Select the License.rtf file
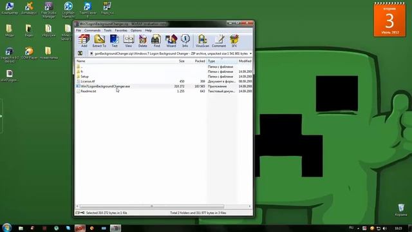Image resolution: width=412 pixels, height=232 pixels. click(164, 81)
